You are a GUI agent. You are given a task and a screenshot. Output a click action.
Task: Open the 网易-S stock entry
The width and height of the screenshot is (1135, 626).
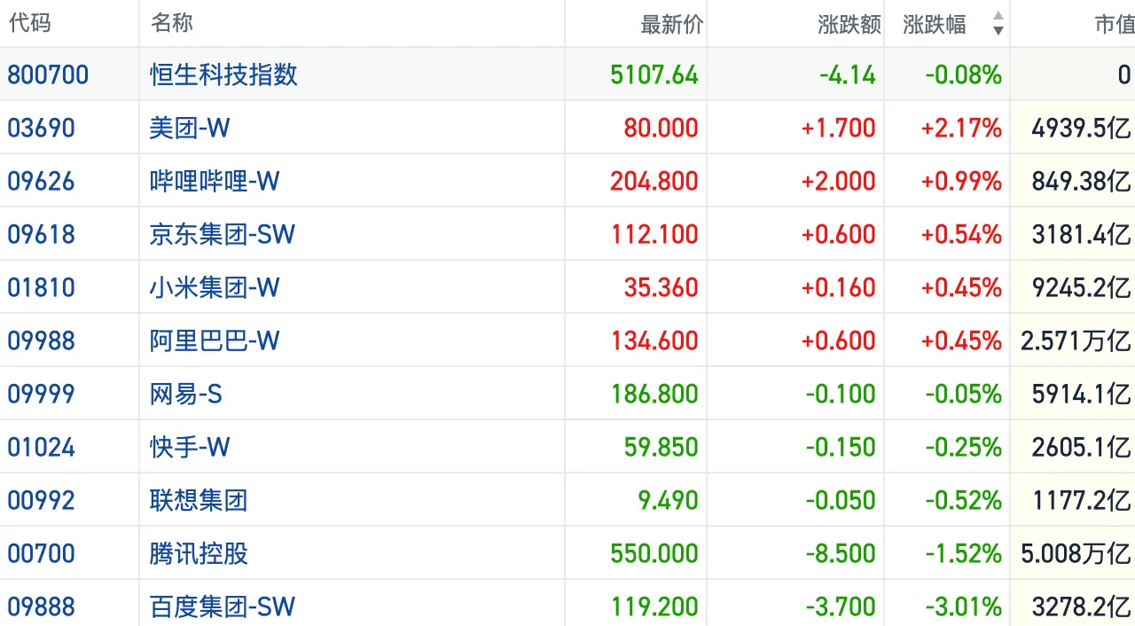(x=186, y=394)
